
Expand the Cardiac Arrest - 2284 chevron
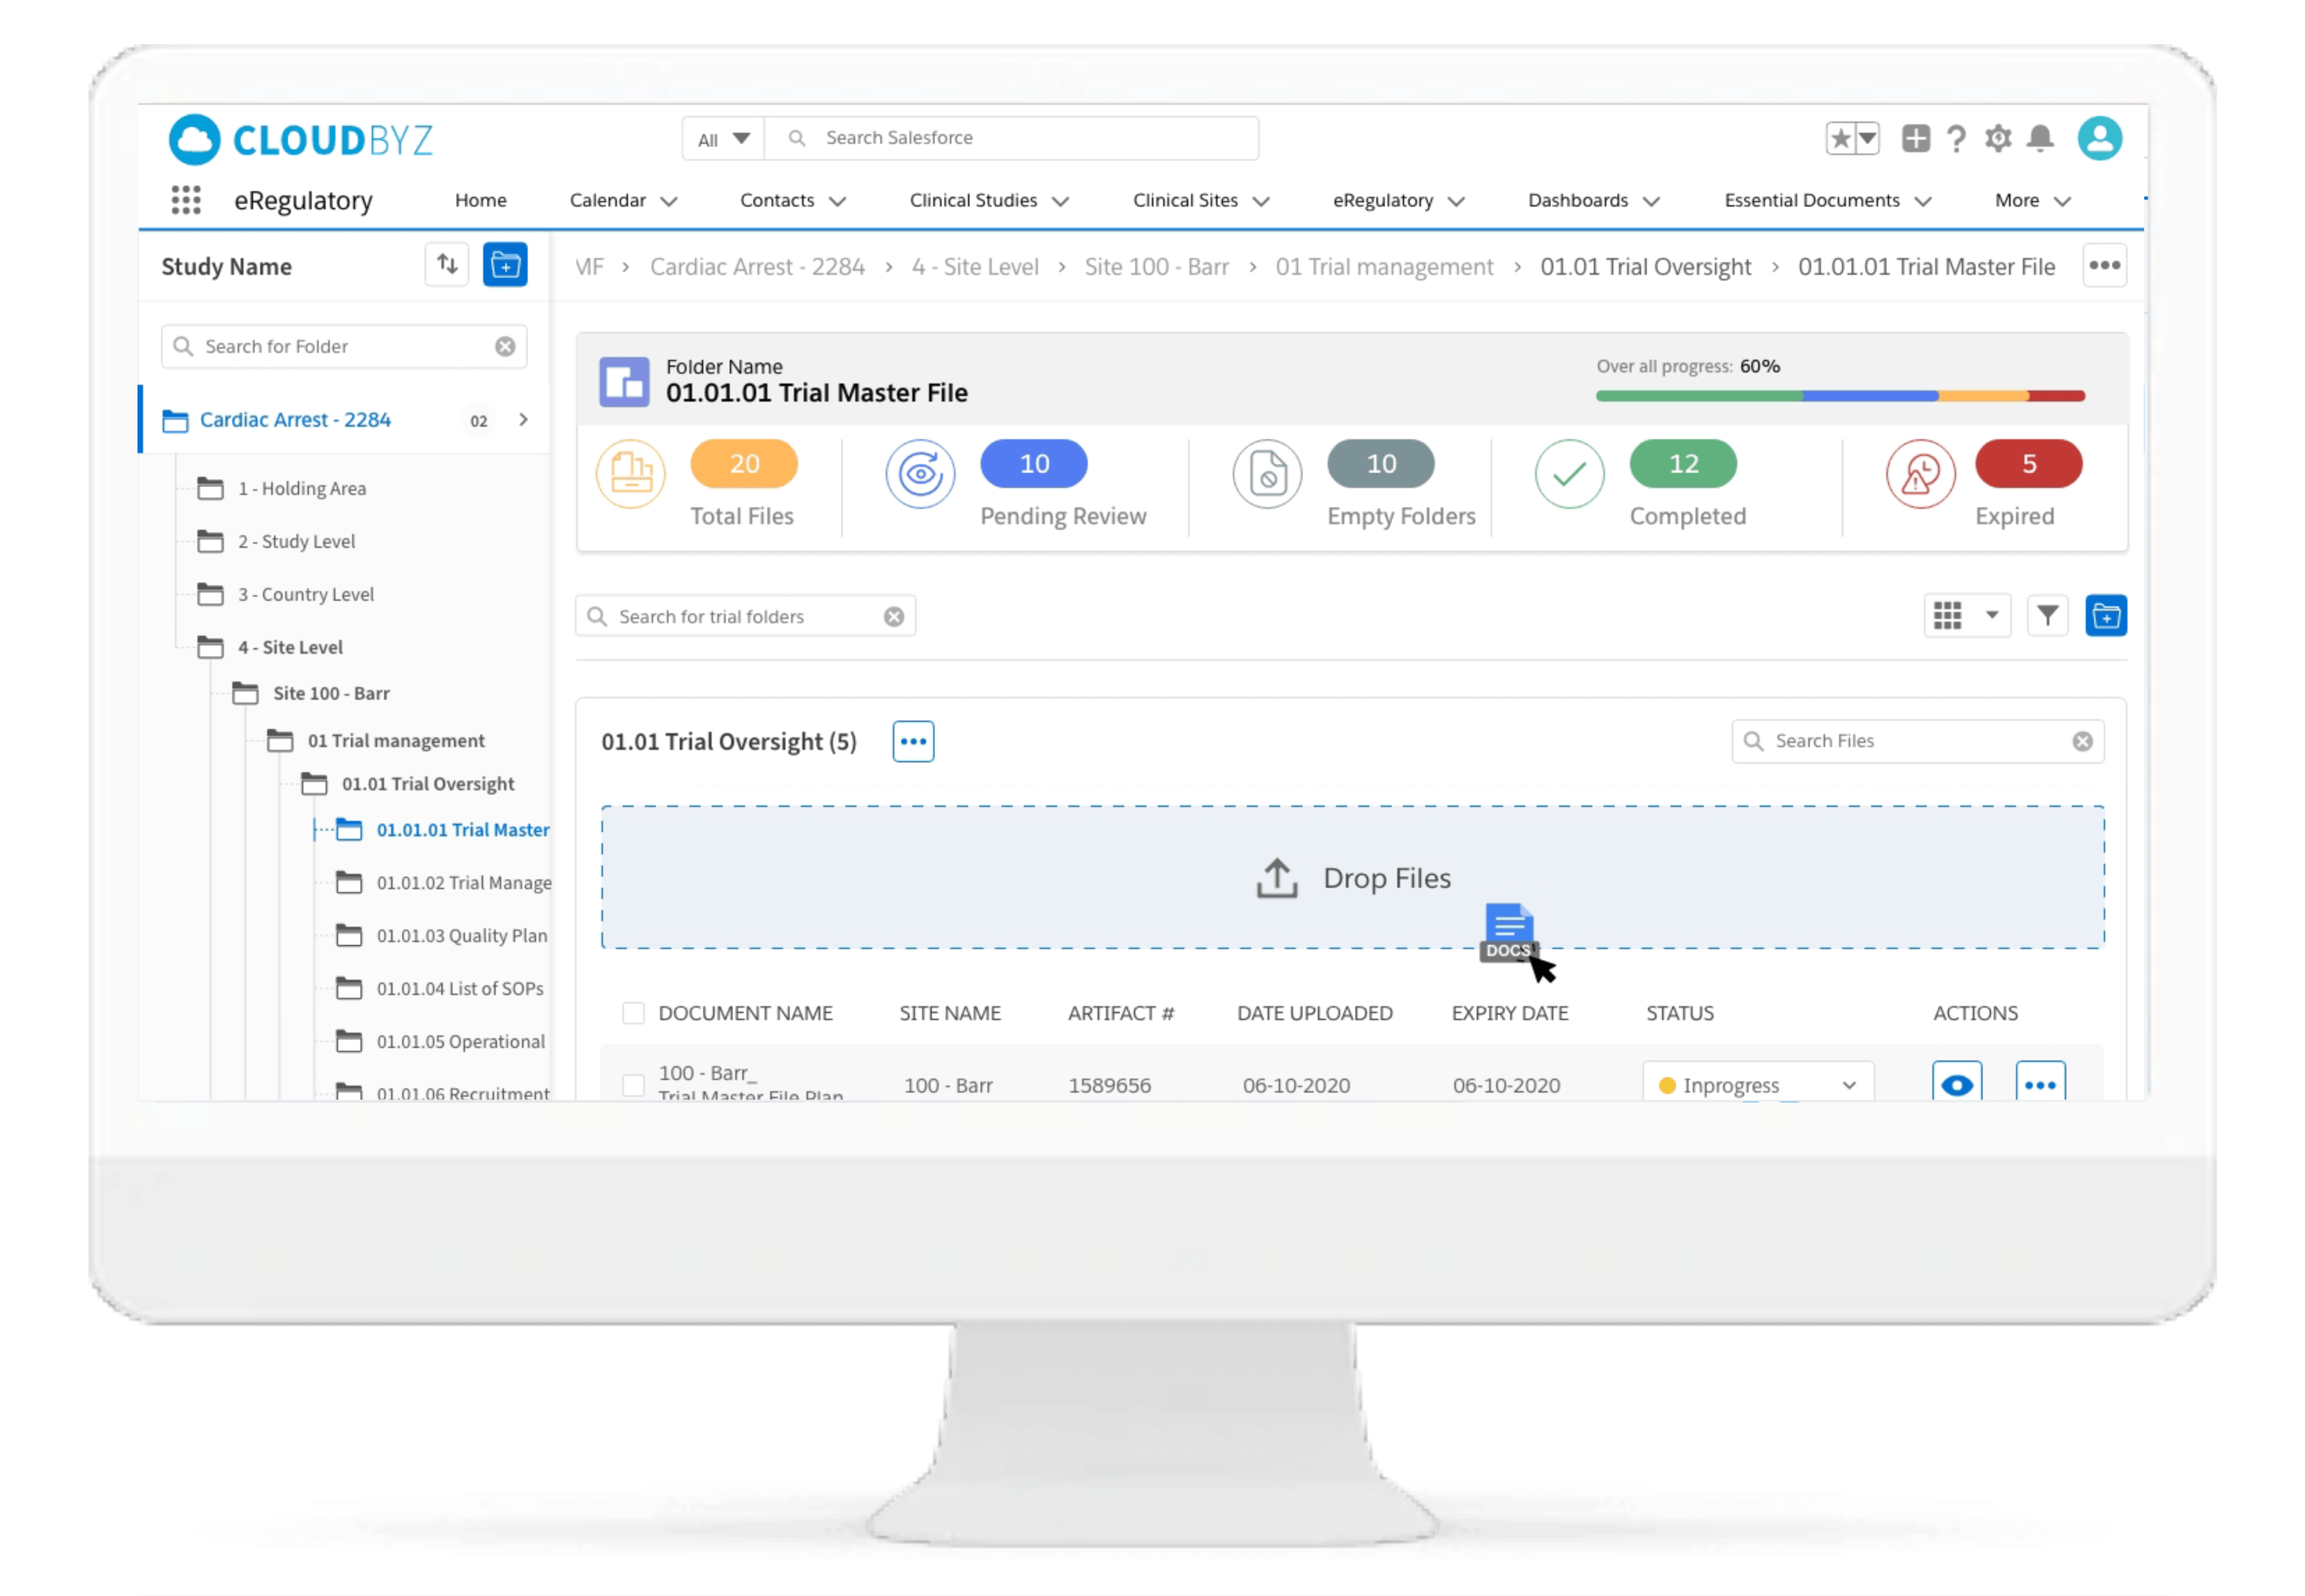[523, 420]
